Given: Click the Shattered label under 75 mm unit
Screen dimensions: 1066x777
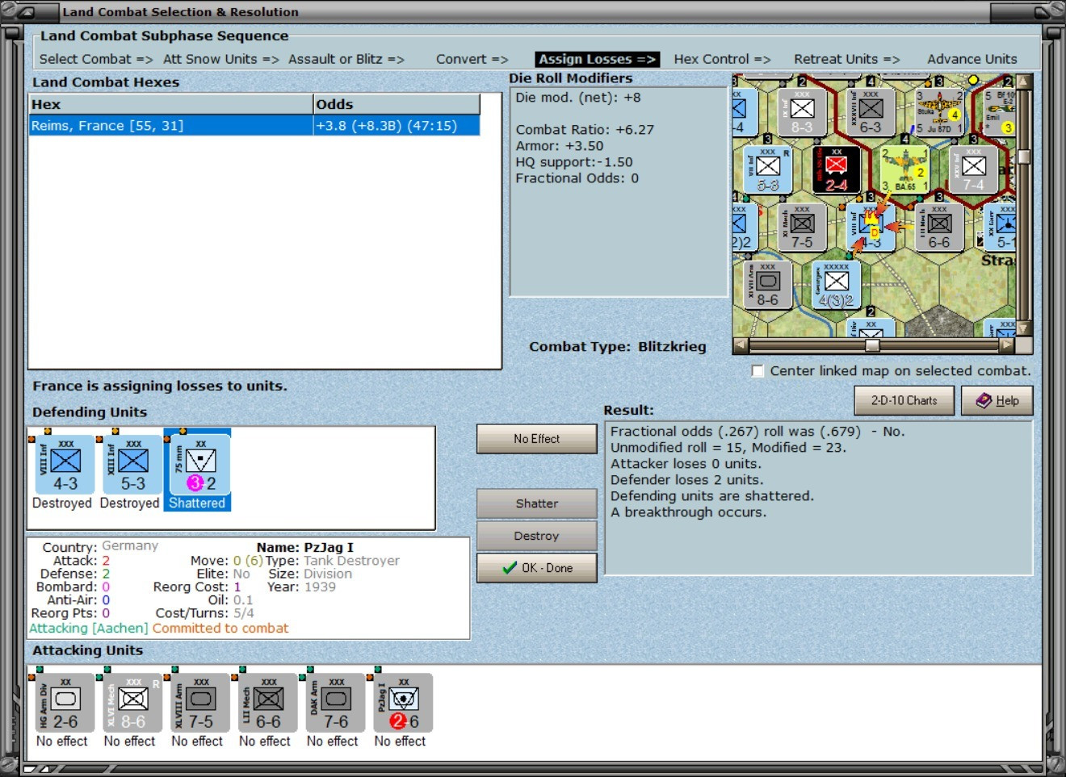Looking at the screenshot, I should click(x=197, y=503).
